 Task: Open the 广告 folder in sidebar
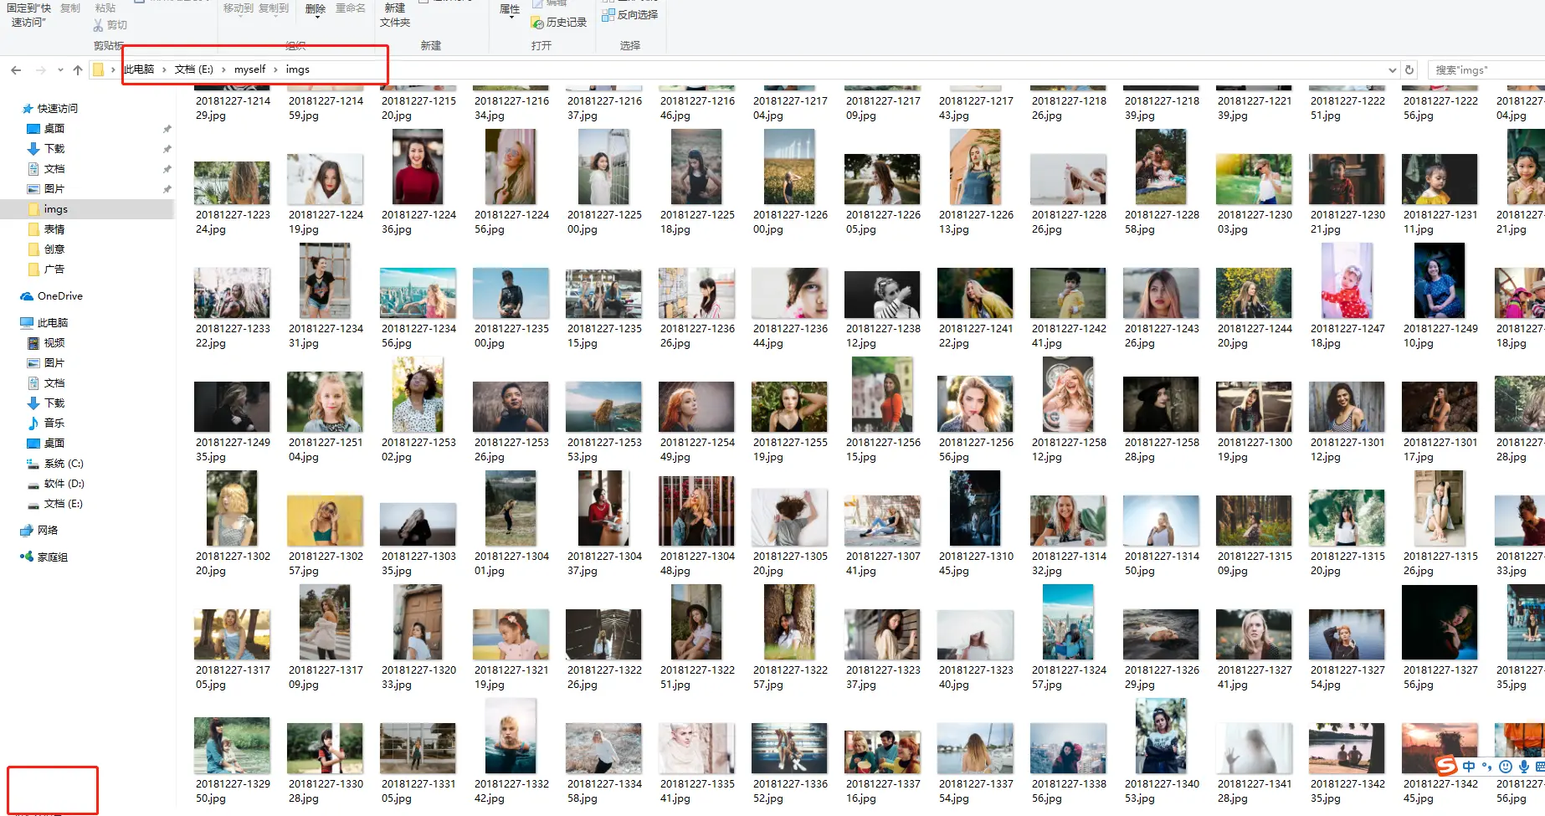point(46,269)
